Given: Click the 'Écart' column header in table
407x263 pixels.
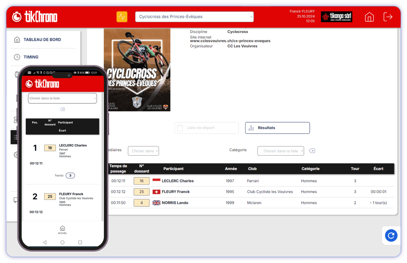Looking at the screenshot, I should click(379, 169).
